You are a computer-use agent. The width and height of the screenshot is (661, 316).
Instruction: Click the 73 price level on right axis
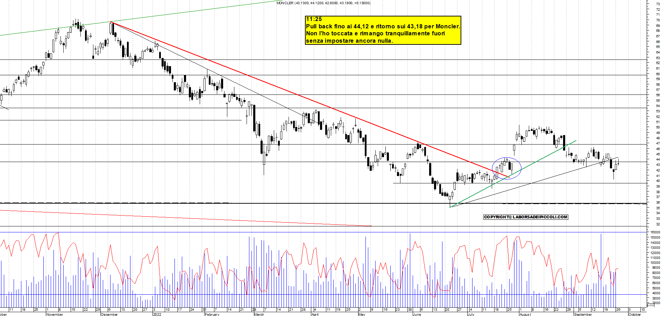click(x=658, y=4)
